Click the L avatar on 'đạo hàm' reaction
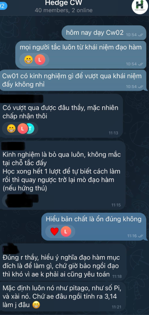The image size is (149, 315). (x=40, y=60)
